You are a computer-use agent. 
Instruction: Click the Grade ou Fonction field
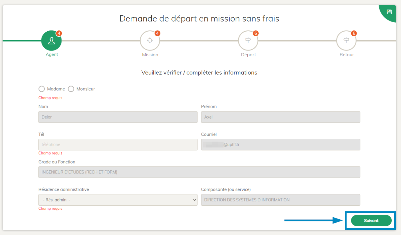tap(199, 172)
